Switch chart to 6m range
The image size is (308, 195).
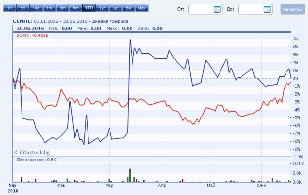tap(76, 8)
